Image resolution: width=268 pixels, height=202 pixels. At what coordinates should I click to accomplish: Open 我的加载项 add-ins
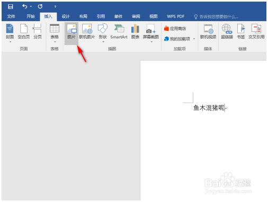coord(177,39)
